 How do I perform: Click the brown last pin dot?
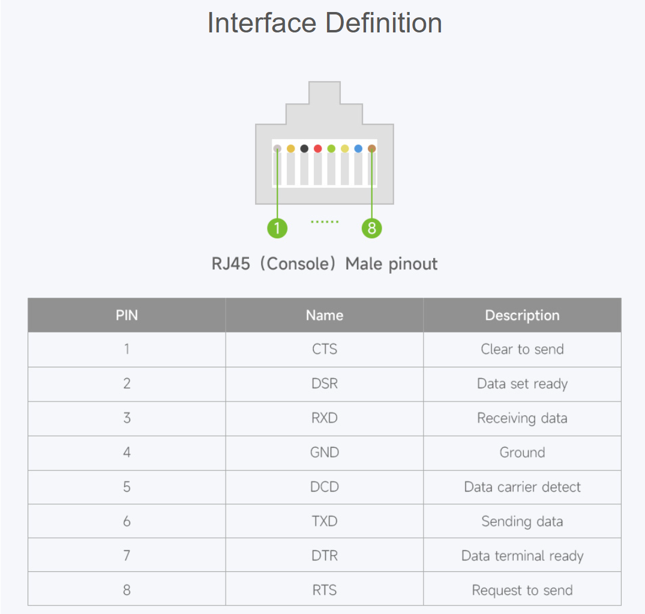coord(372,149)
